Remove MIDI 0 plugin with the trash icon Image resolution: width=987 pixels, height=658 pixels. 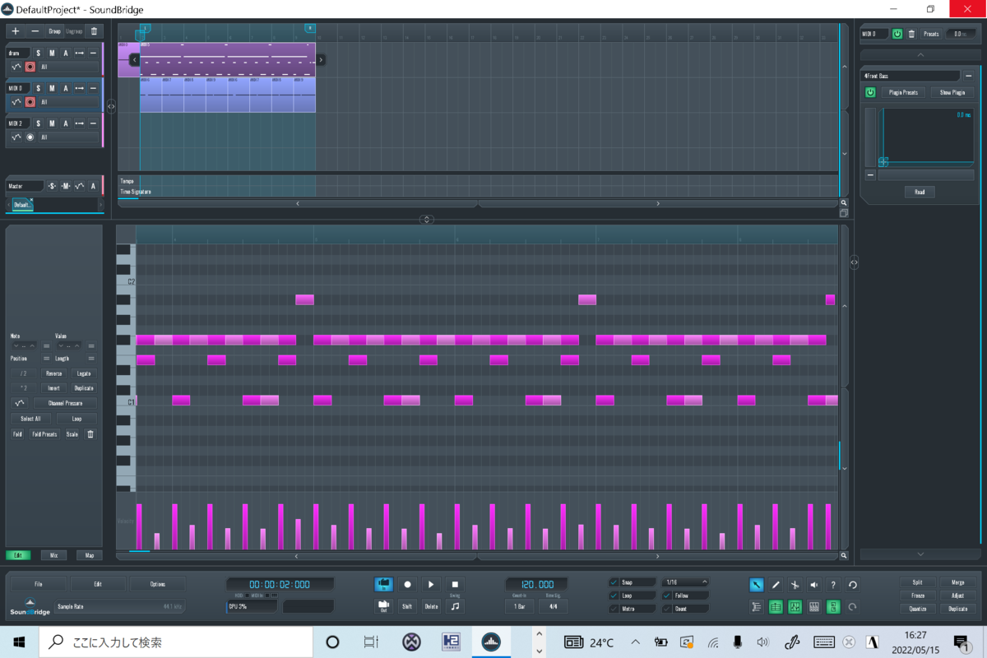coord(911,34)
